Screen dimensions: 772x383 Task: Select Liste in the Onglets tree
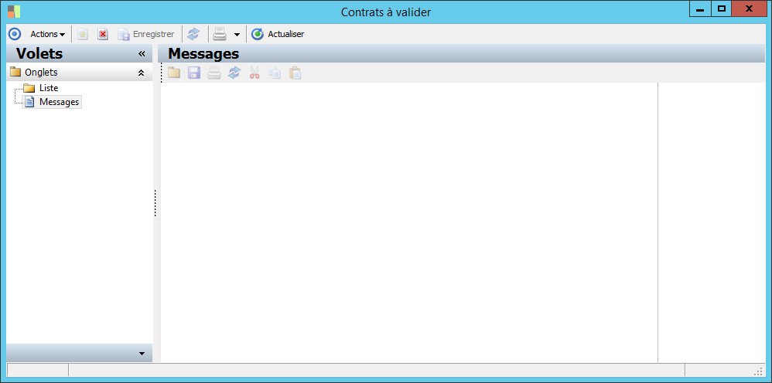(49, 88)
